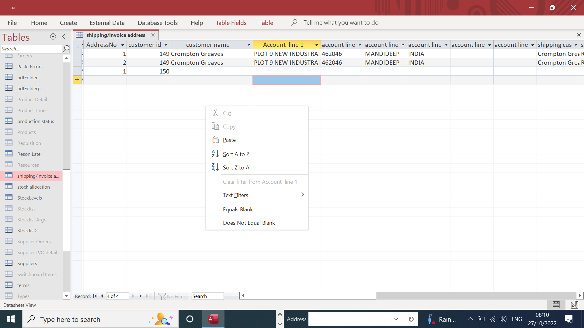Close the shipping/invoice address tab

click(x=153, y=35)
